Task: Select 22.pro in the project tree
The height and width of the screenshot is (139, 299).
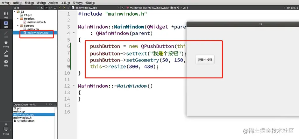Action: point(28,15)
